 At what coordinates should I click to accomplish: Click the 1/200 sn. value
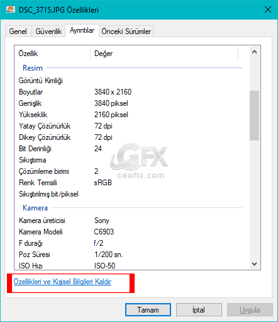(109, 255)
